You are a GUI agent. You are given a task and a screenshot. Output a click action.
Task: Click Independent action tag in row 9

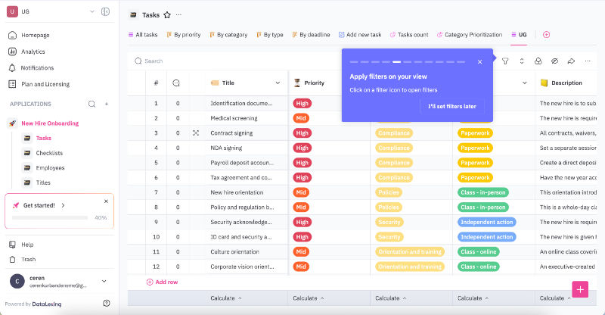point(486,222)
